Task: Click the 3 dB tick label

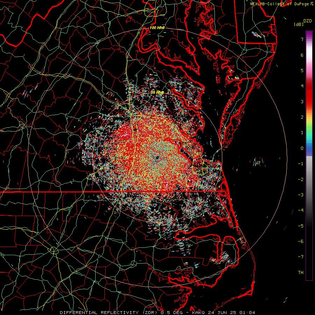Action: 302,101
